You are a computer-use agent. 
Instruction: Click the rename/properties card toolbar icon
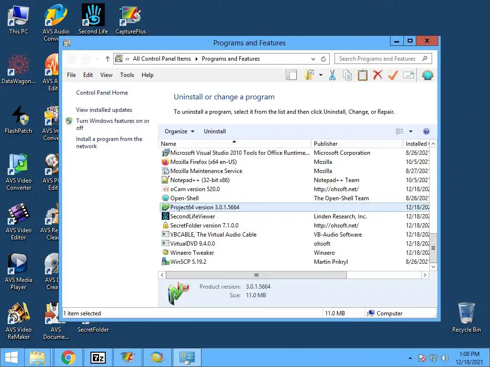pyautogui.click(x=409, y=75)
